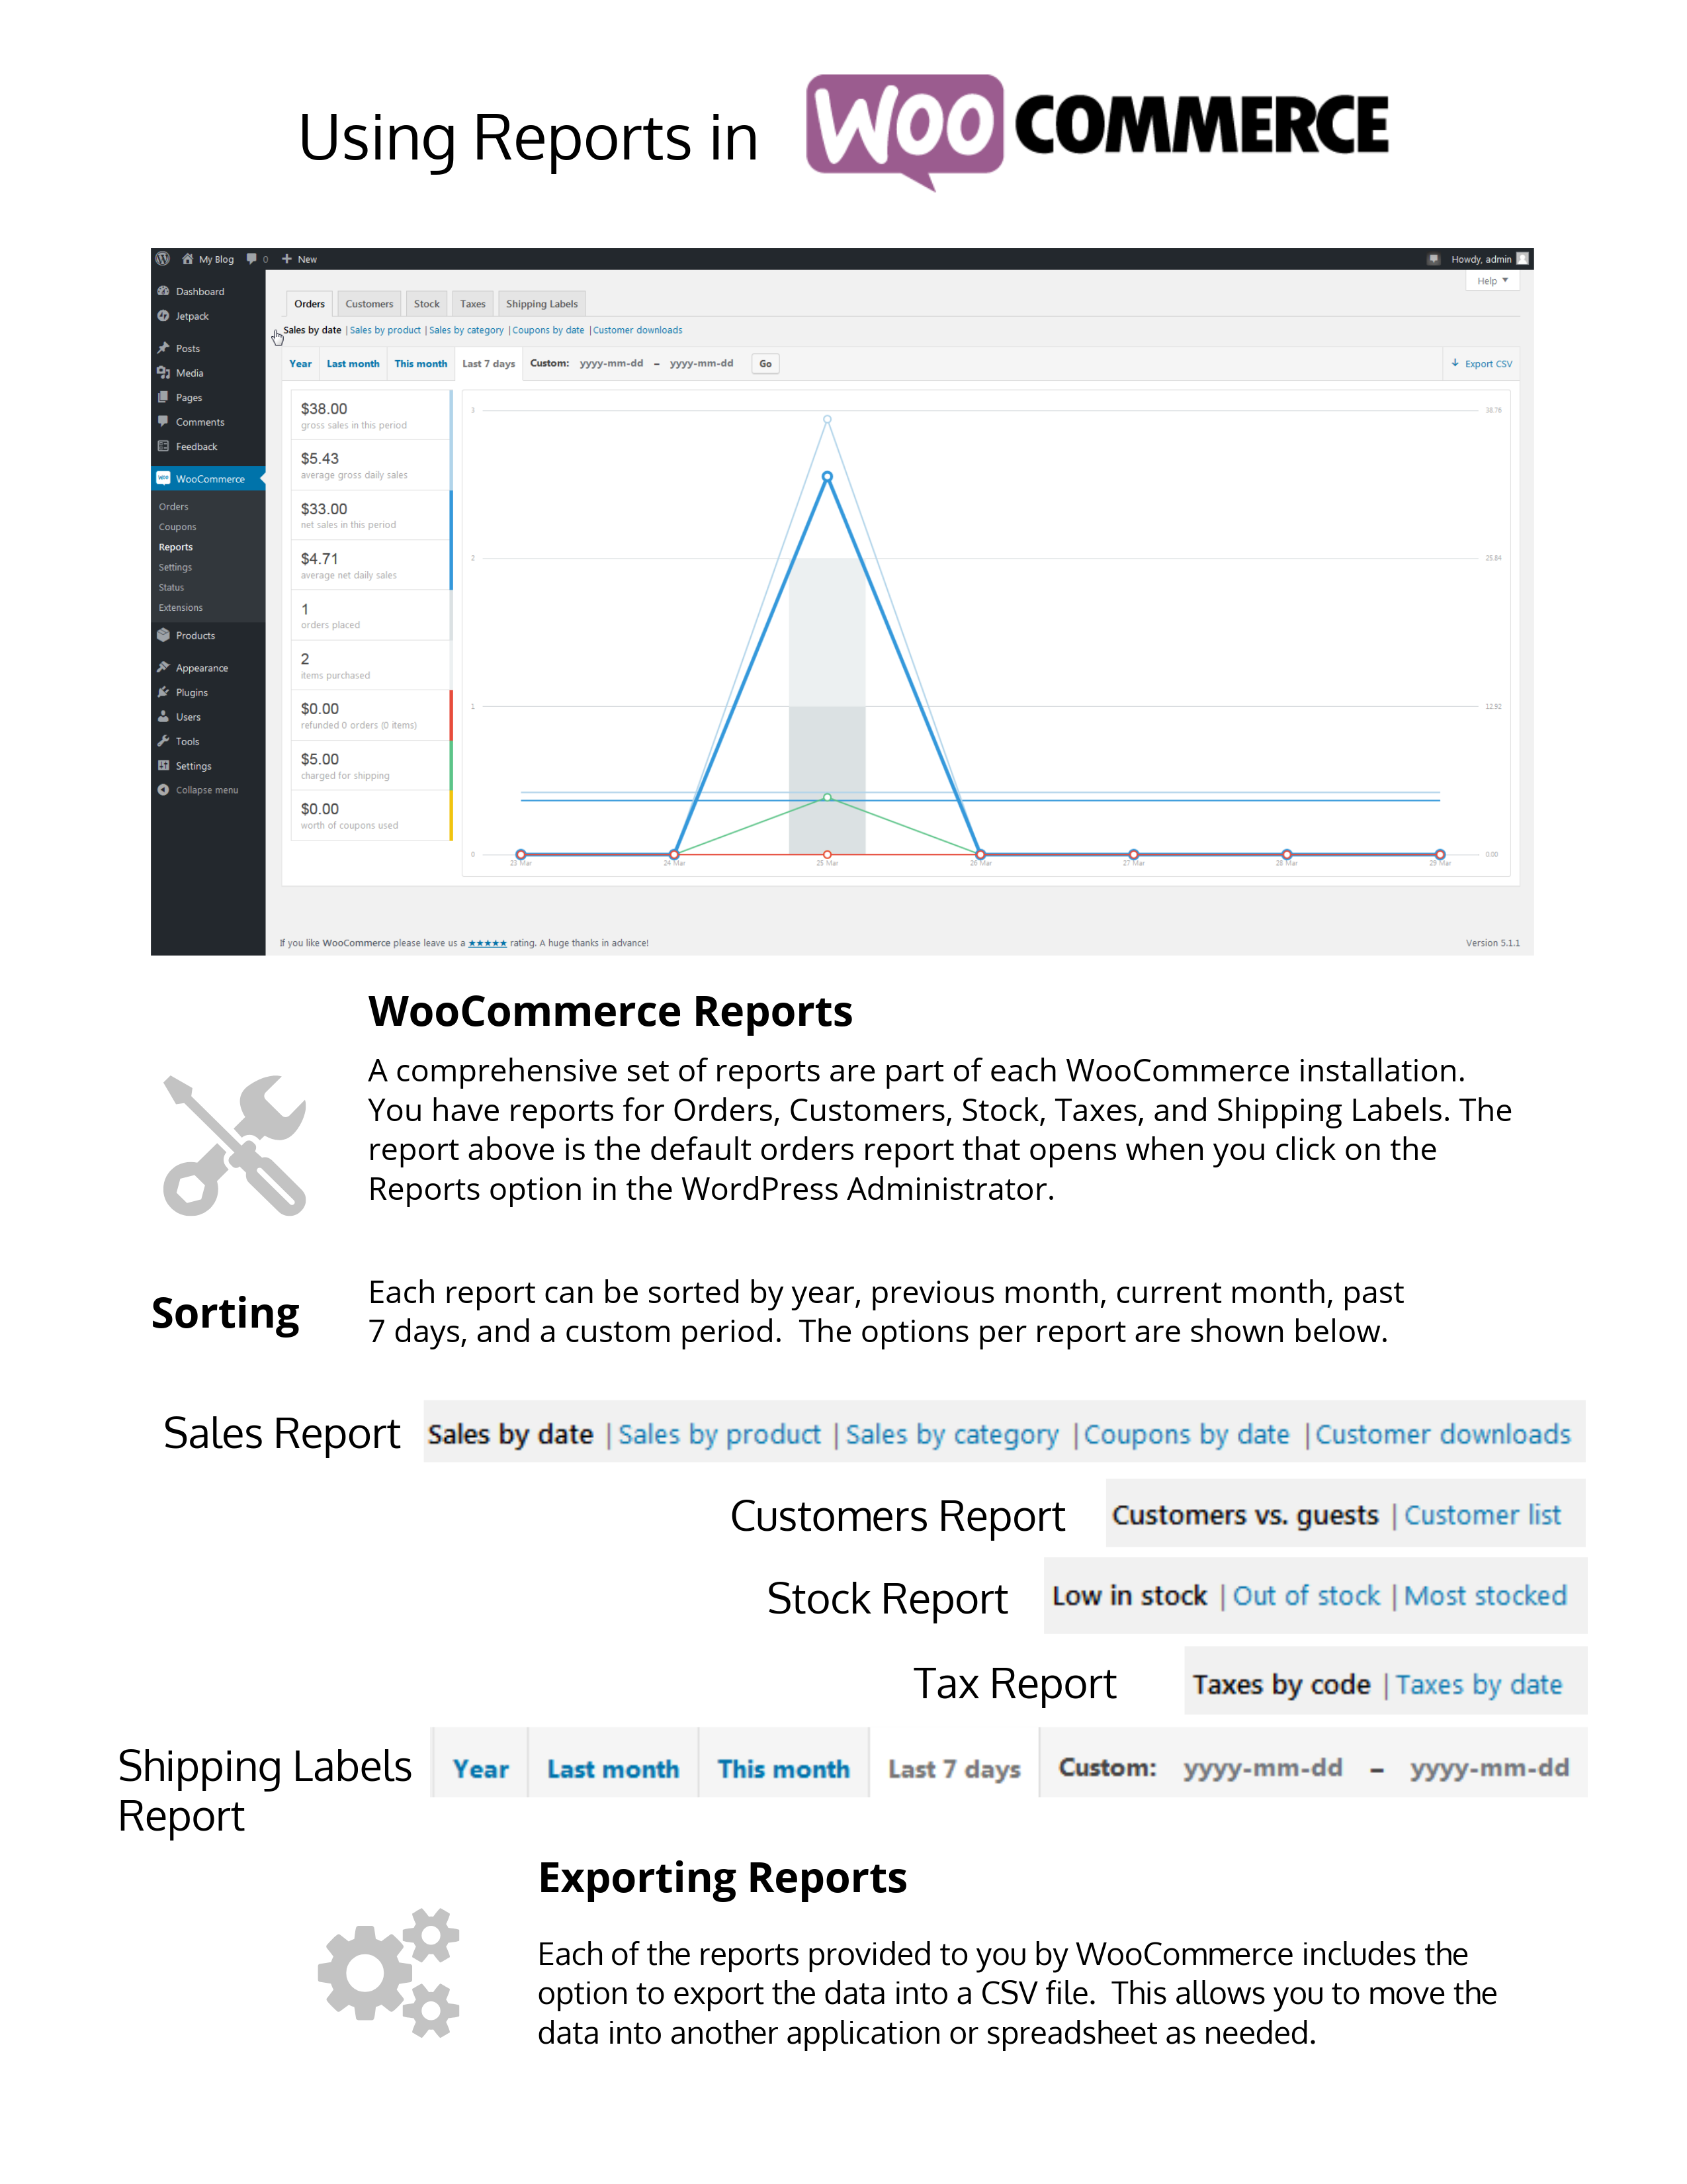Screen dimensions: 1687x2184
Task: Open Orders under the WooCommerce submenu
Action: pos(174,507)
